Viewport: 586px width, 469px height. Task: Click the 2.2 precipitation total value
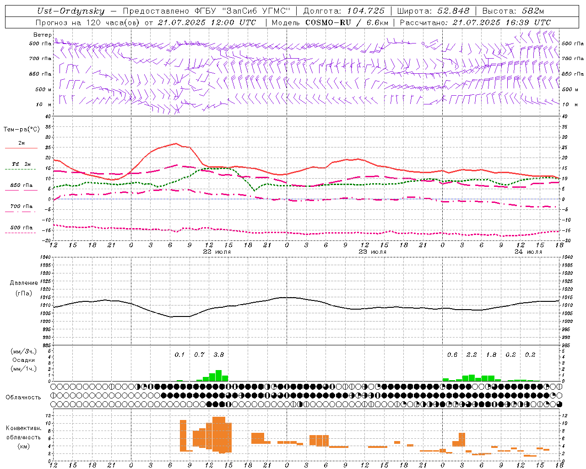click(472, 355)
